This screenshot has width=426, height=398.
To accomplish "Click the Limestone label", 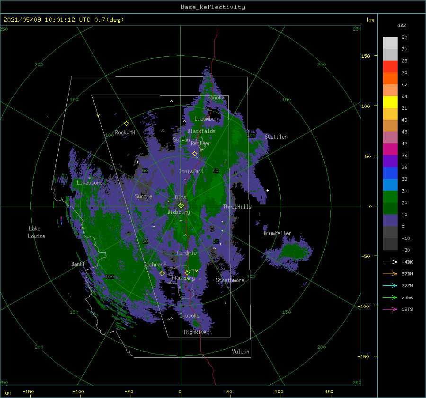I will click(89, 183).
